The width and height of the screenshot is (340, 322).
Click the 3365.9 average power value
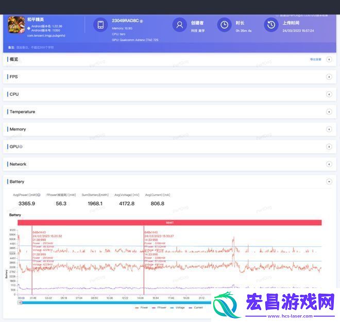pos(27,204)
